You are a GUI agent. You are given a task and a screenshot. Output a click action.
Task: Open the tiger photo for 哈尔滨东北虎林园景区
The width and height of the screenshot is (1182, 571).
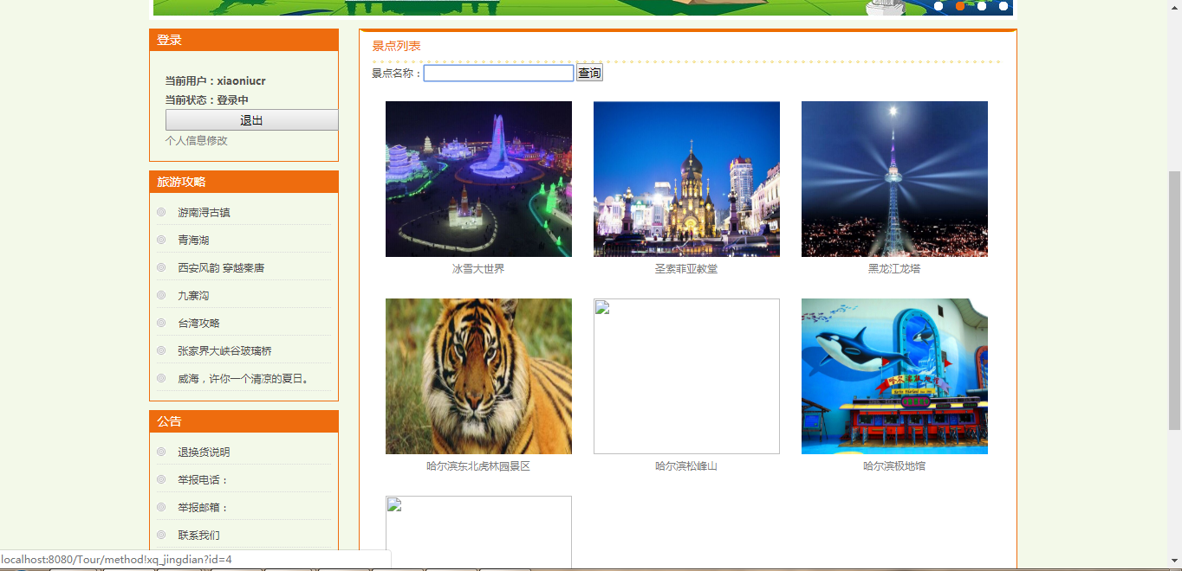[478, 376]
